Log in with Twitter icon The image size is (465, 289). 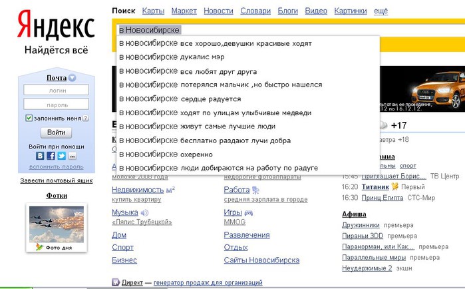pyautogui.click(x=62, y=156)
